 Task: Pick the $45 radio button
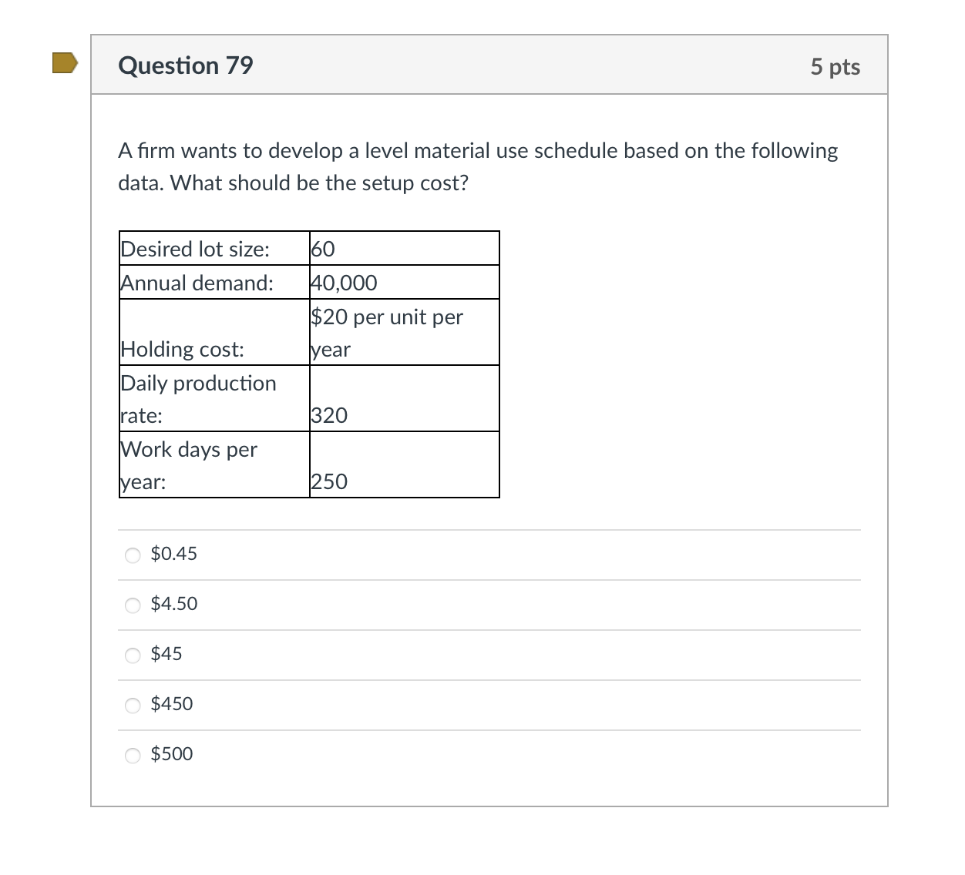pyautogui.click(x=133, y=655)
